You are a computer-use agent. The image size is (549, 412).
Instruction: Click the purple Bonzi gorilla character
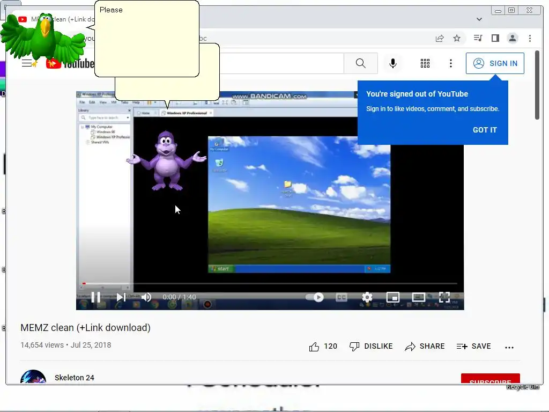tap(166, 161)
